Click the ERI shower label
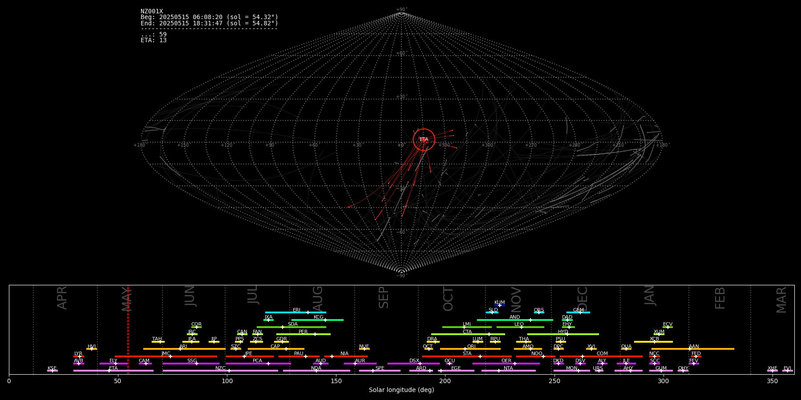The image size is (801, 400). coord(296,310)
